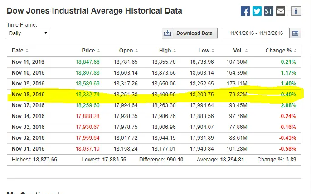Sort by Date column arrows
Screen dimensions: 311x194
pyautogui.click(x=27, y=51)
